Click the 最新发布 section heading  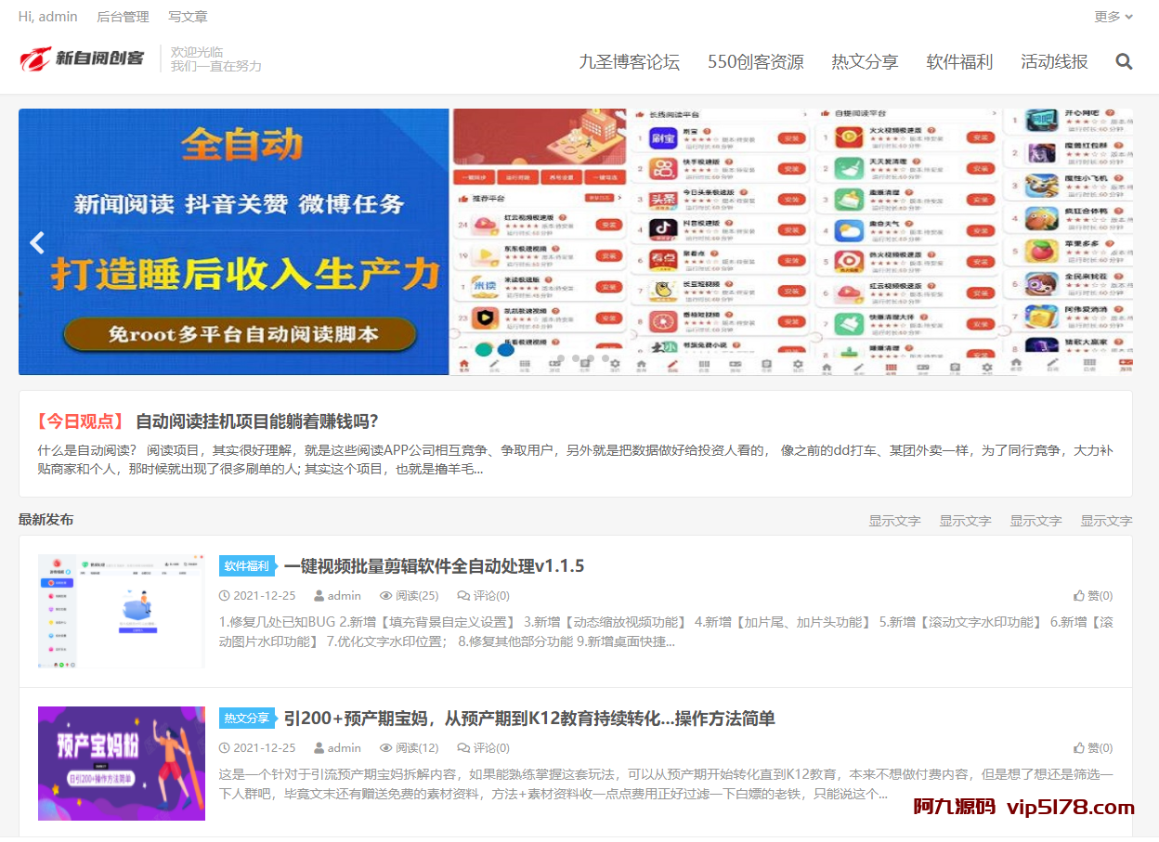46,520
